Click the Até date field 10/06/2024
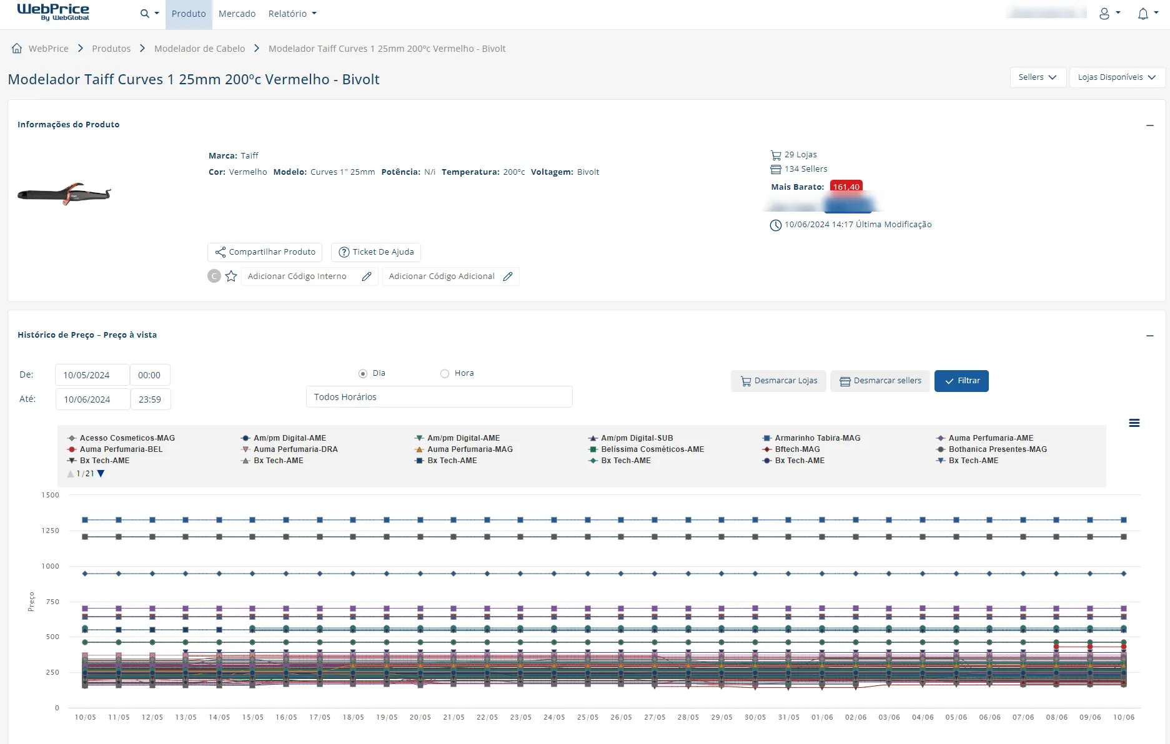 click(92, 399)
